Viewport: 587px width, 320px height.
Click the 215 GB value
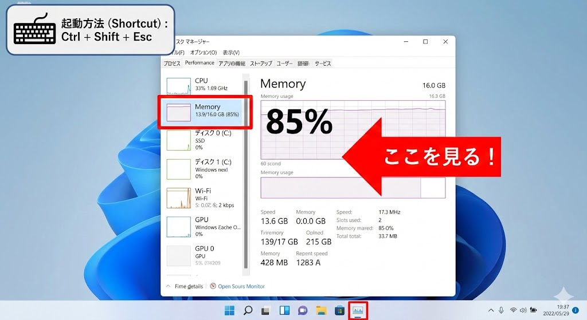pyautogui.click(x=319, y=242)
